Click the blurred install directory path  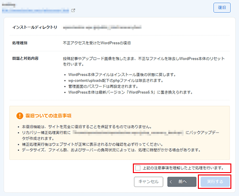click(x=102, y=27)
